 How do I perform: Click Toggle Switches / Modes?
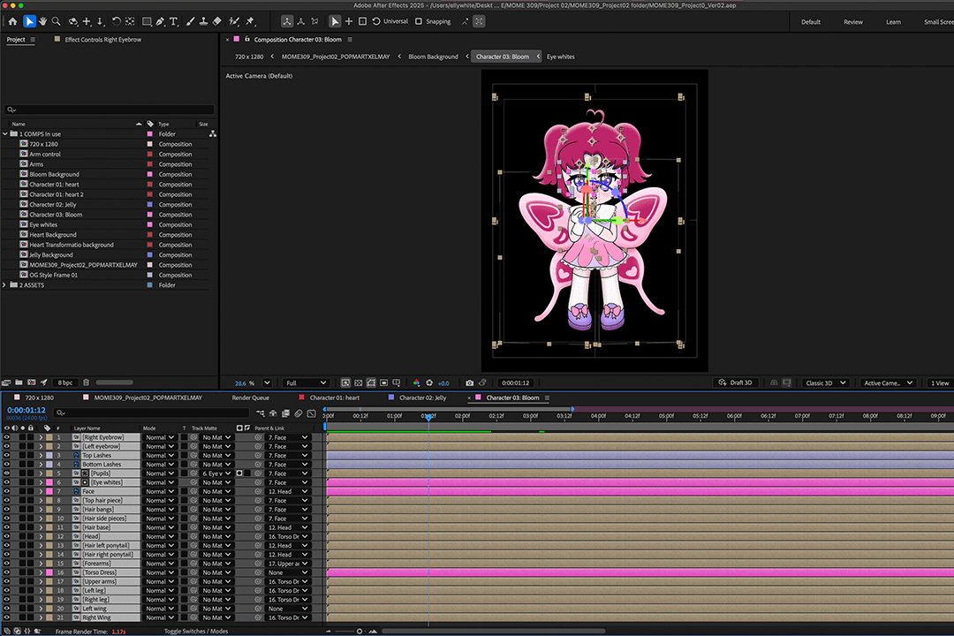(195, 632)
